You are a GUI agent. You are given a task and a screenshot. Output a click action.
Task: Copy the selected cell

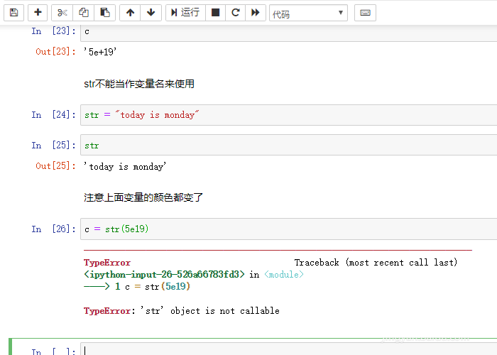pos(84,13)
